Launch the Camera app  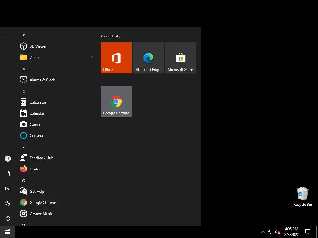[57, 125]
